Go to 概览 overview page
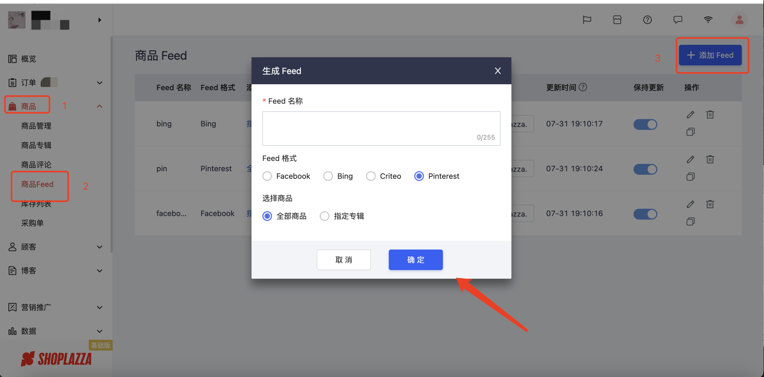This screenshot has height=377, width=764. pos(29,59)
